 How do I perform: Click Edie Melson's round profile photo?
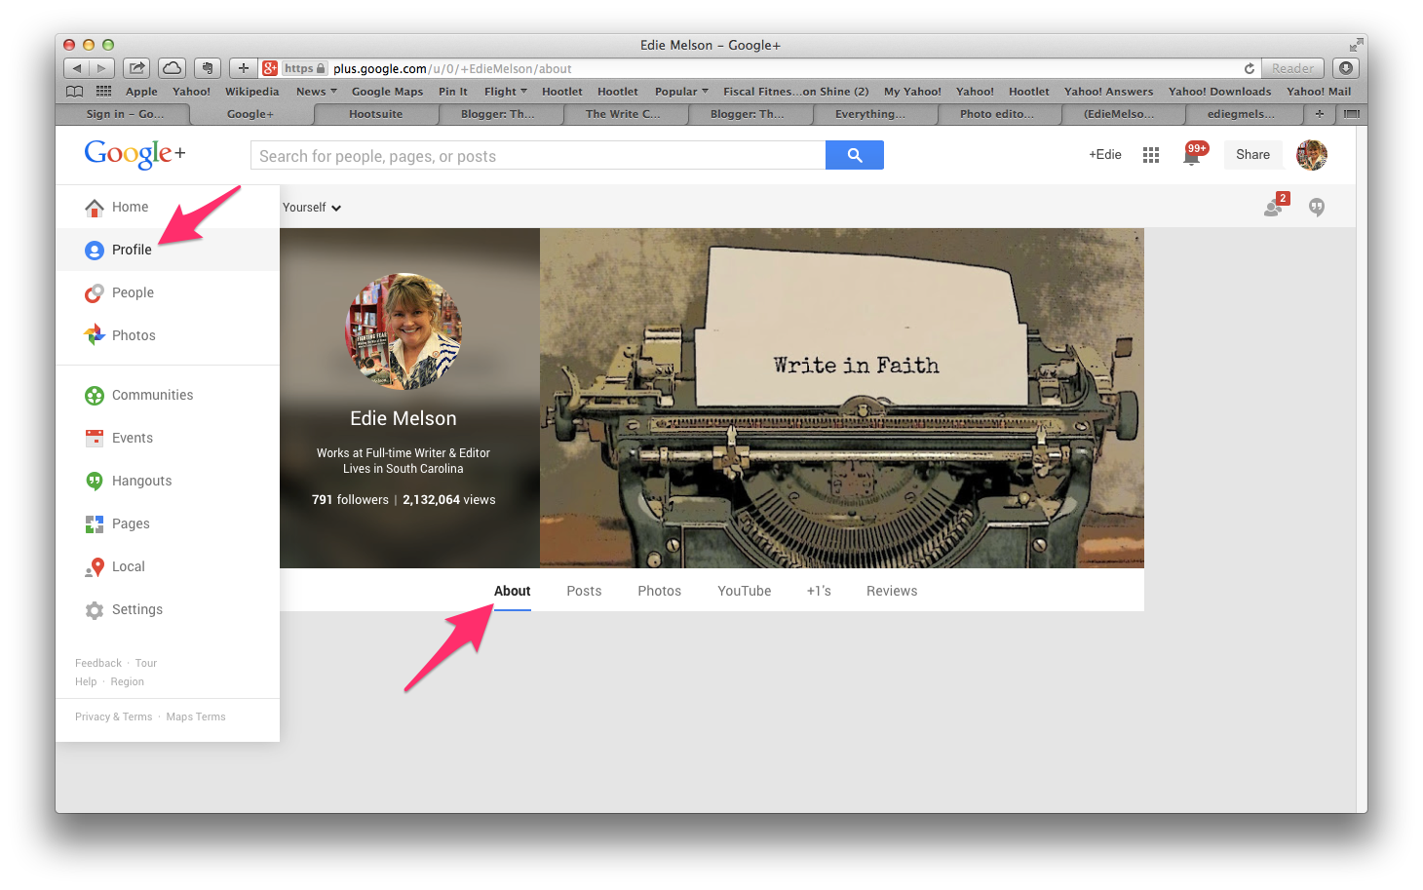tap(404, 330)
